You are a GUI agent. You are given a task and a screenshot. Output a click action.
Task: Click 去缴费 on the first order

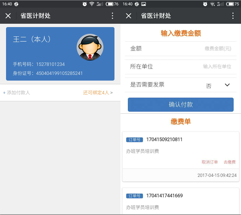[230, 162]
